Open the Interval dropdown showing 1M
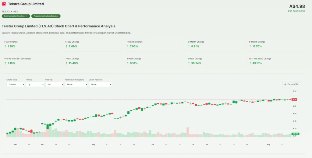This screenshot has height=158, width=312. tap(54, 84)
